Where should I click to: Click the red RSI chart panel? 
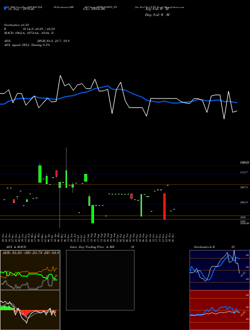(219, 310)
